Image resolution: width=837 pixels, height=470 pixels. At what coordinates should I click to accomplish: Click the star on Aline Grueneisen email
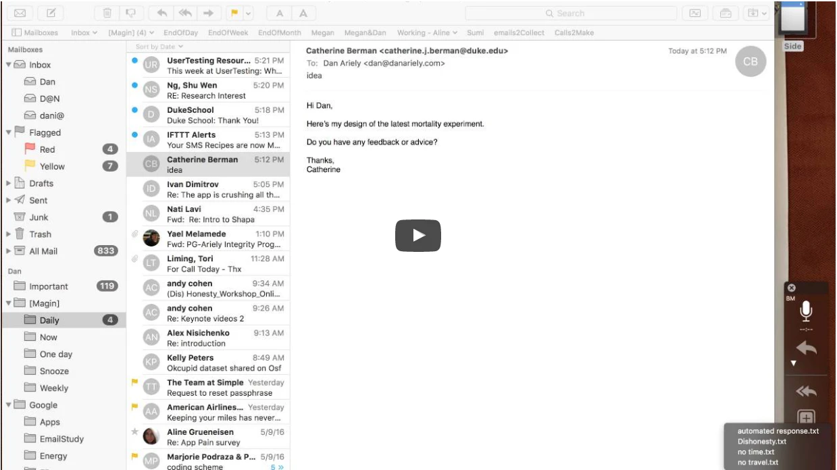tap(134, 432)
